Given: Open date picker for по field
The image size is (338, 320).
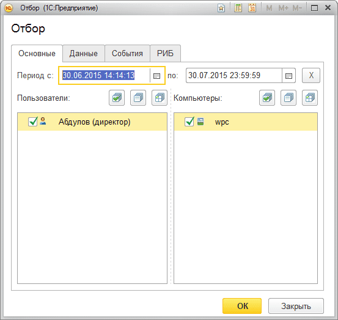Looking at the screenshot, I should pyautogui.click(x=288, y=76).
